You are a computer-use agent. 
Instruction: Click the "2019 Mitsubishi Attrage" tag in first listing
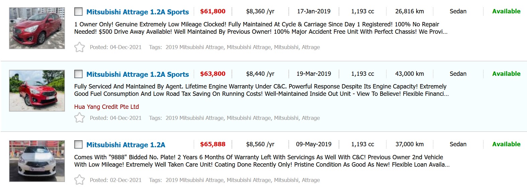(194, 47)
